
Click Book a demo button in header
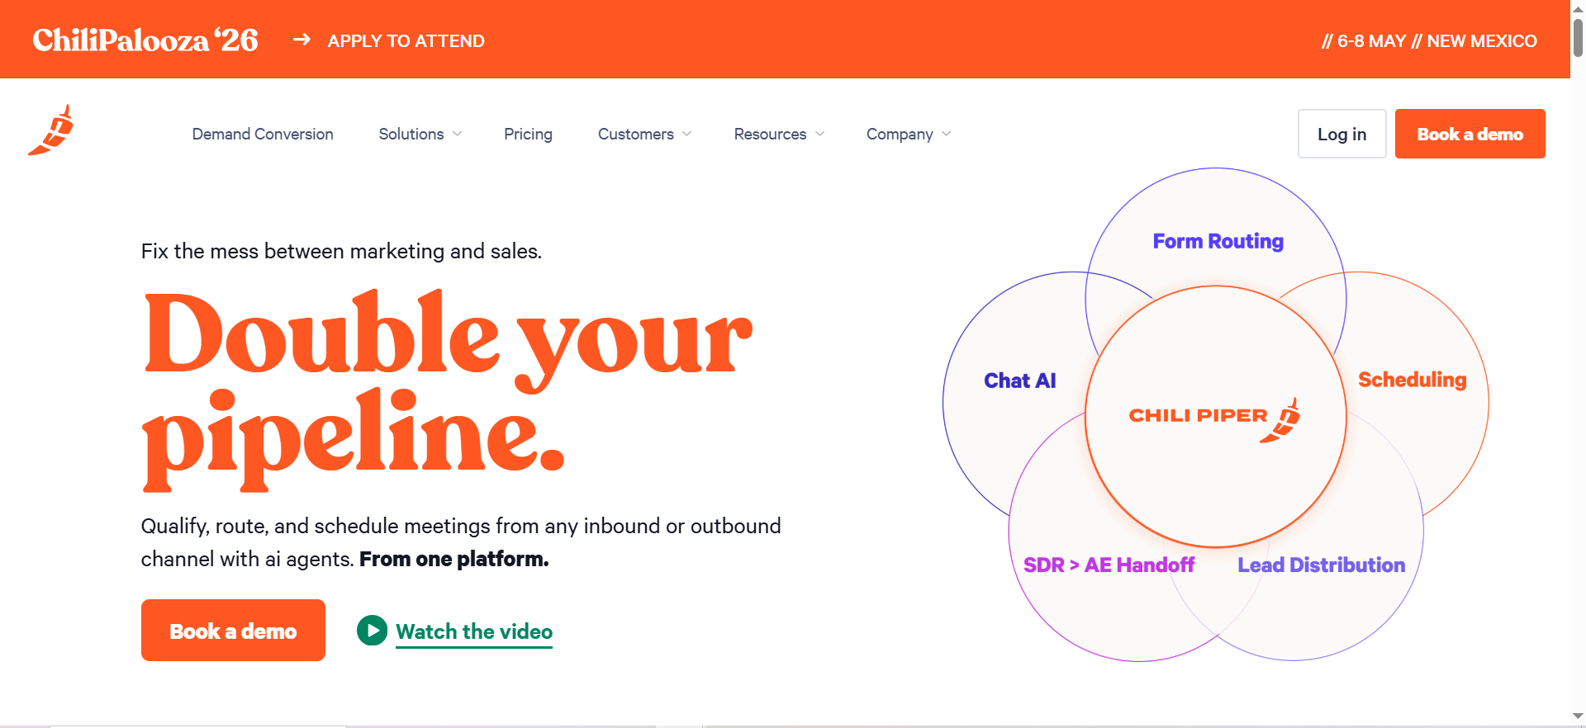1470,134
